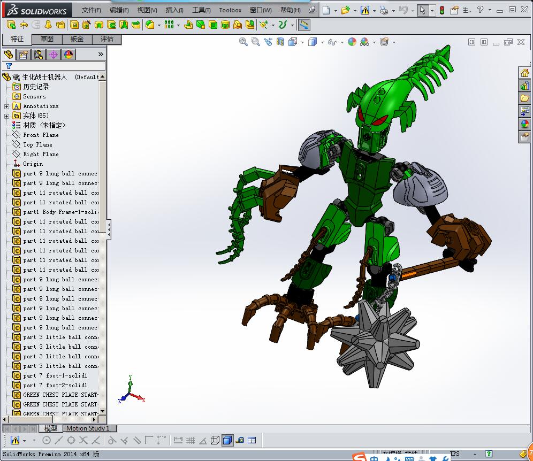Open the DimXpertManager tab icon
This screenshot has height=461, width=533.
pyautogui.click(x=54, y=55)
